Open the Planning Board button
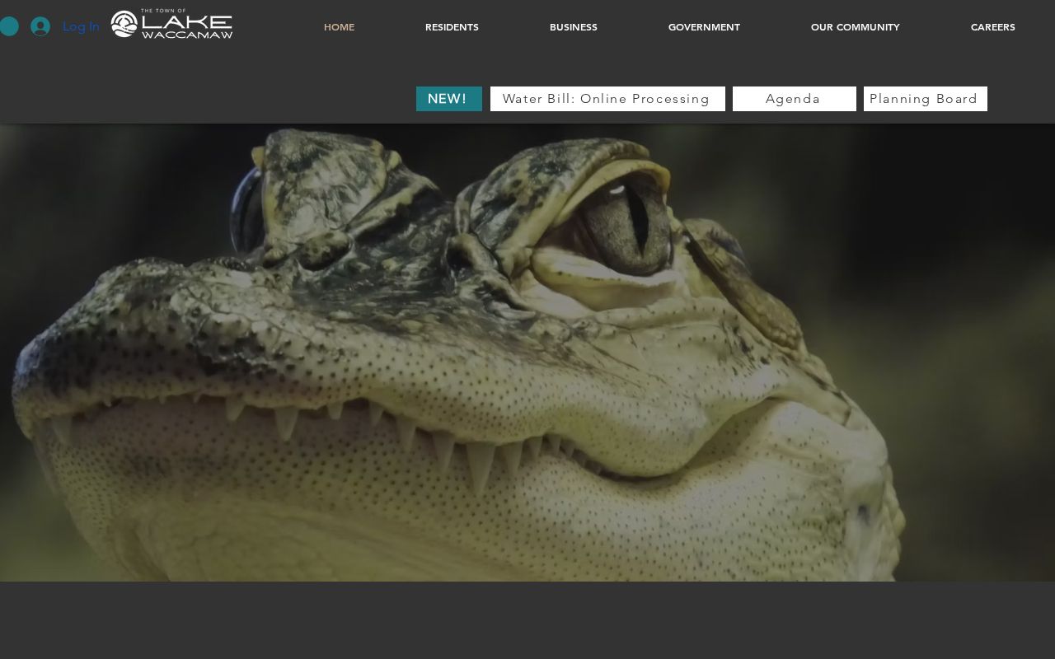The width and height of the screenshot is (1055, 659). (x=926, y=99)
